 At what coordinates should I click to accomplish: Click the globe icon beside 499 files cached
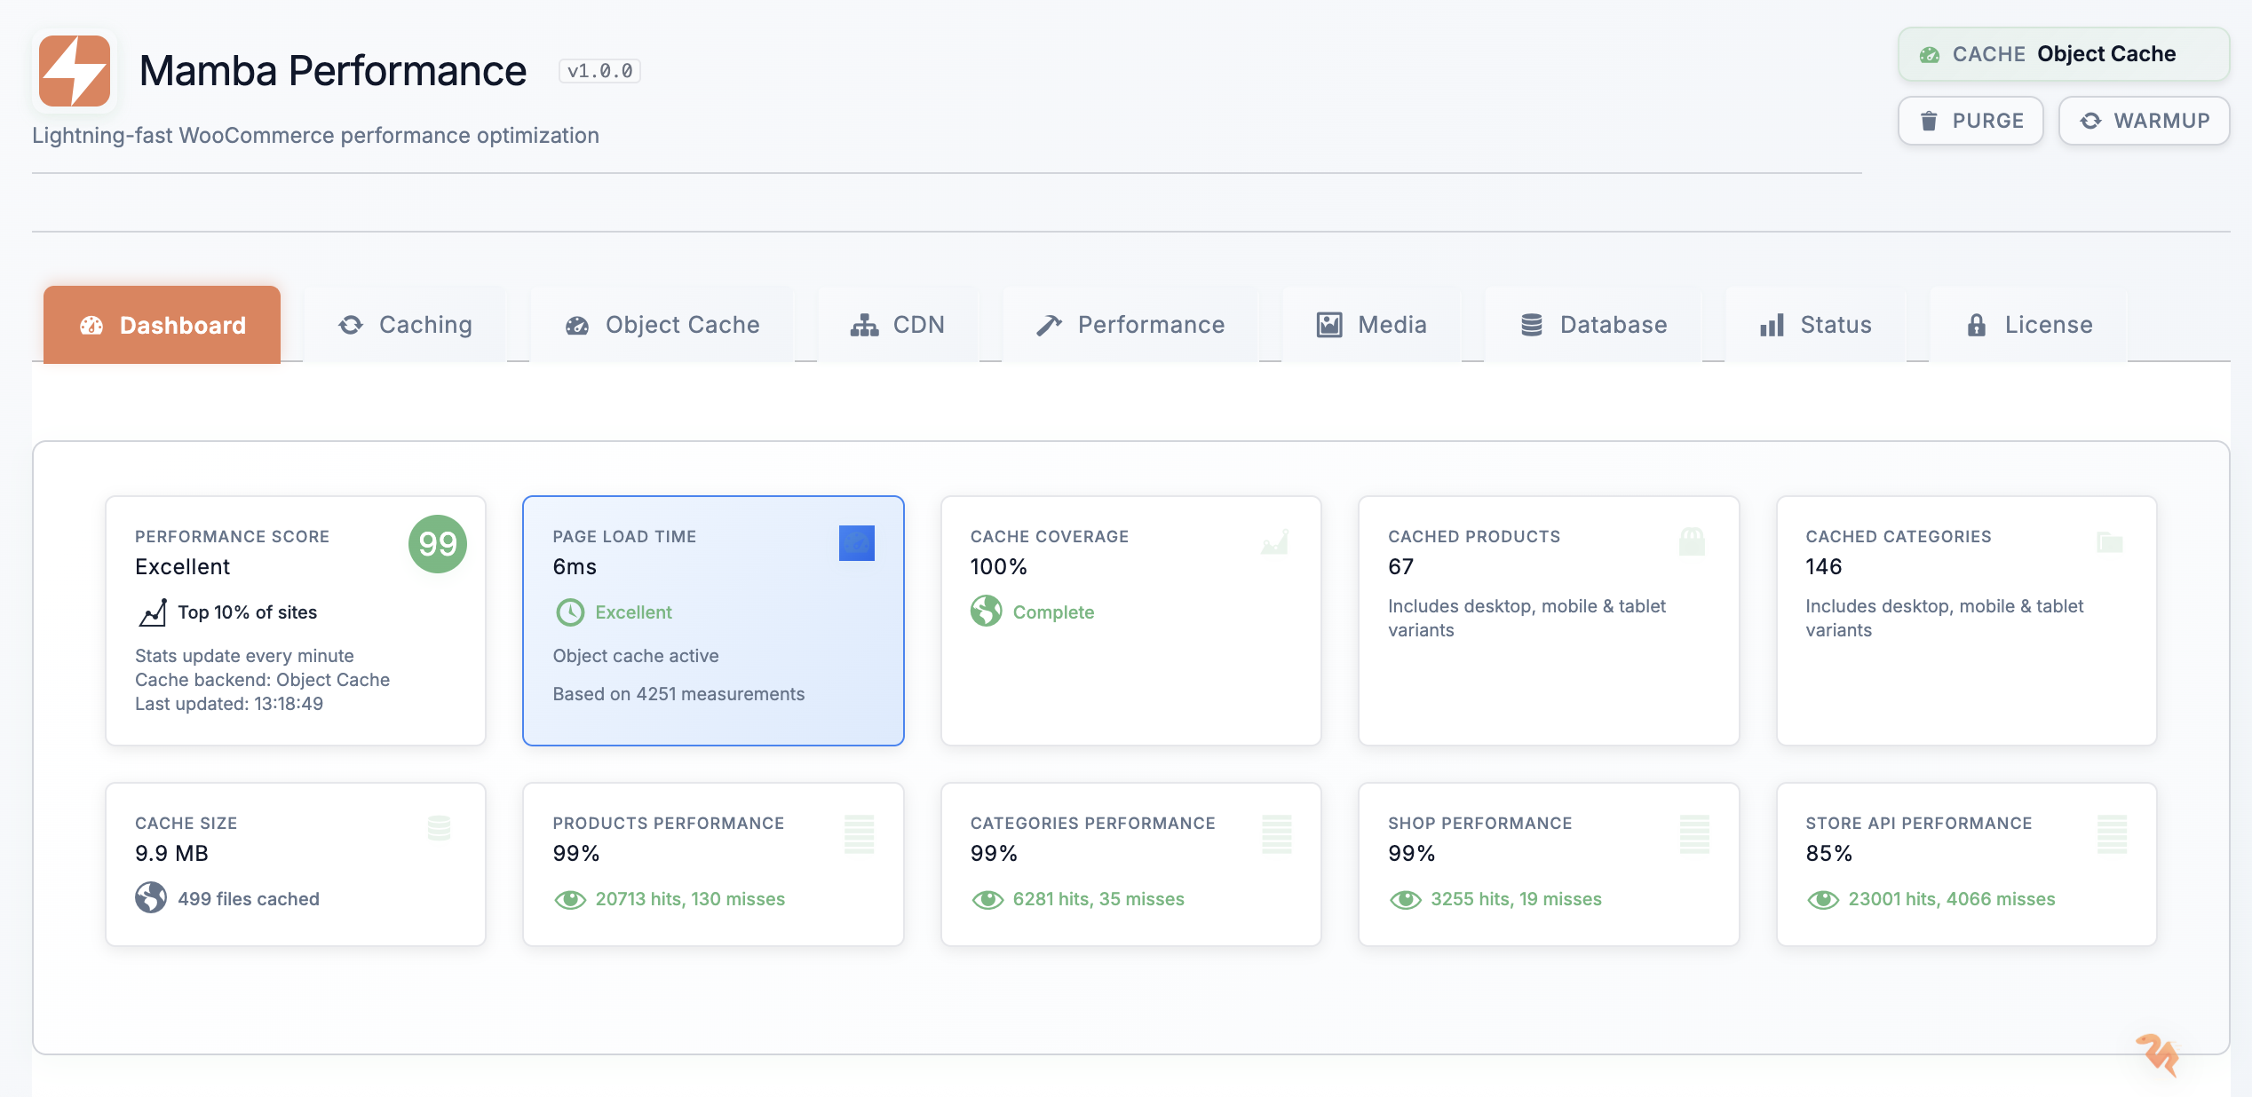(151, 898)
